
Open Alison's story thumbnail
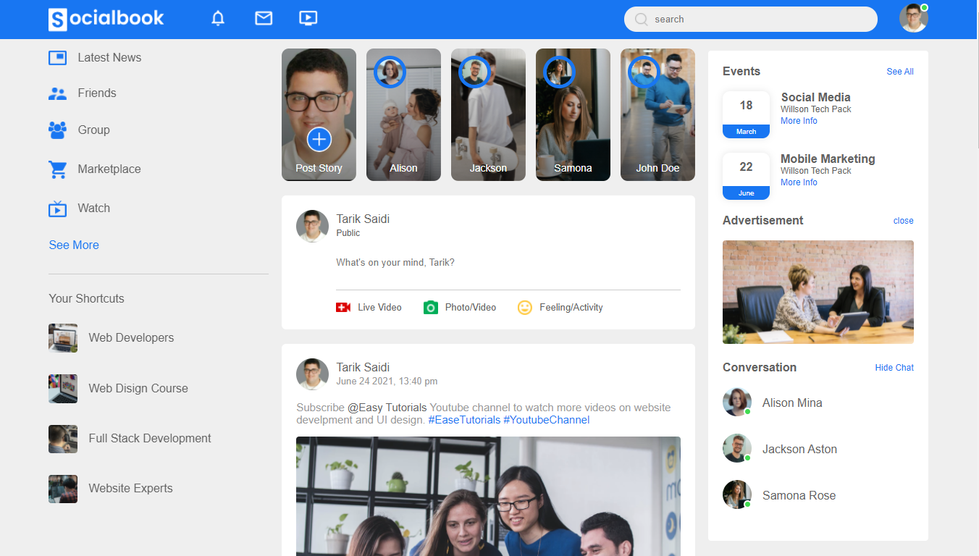[x=403, y=114]
